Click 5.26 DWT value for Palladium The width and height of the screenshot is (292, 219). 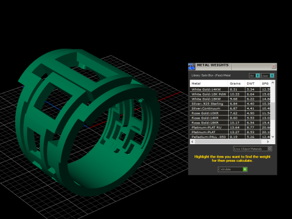pos(252,137)
